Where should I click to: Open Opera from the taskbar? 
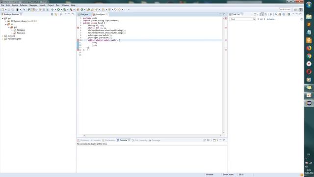[x=309, y=72]
